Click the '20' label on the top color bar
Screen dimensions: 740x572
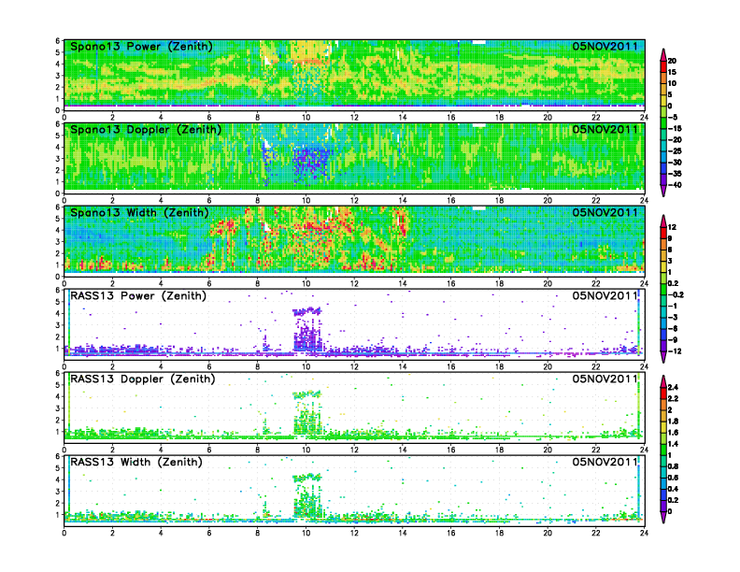click(672, 61)
